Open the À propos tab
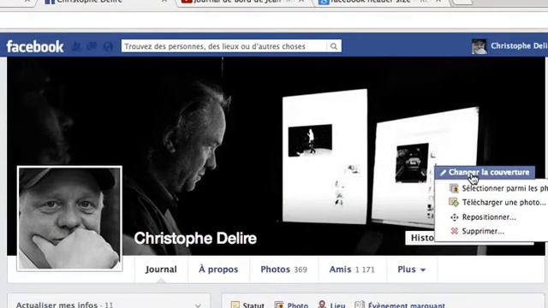Viewport: 548px width, 308px height. tap(218, 269)
